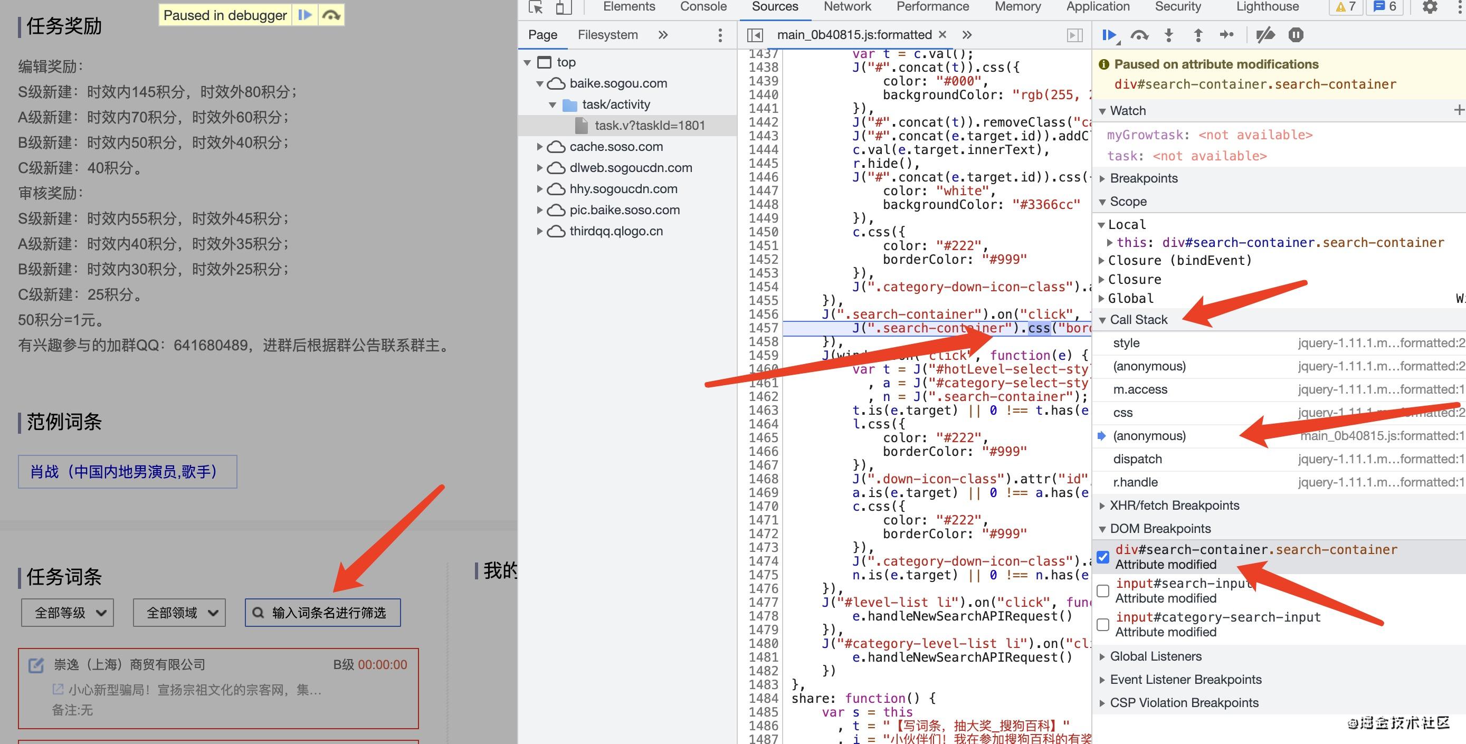Click the inspect element picker icon
This screenshot has width=1466, height=744.
point(536,7)
